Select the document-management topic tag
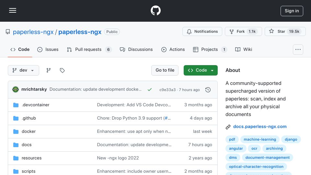This screenshot has width=311, height=175. [x=268, y=157]
